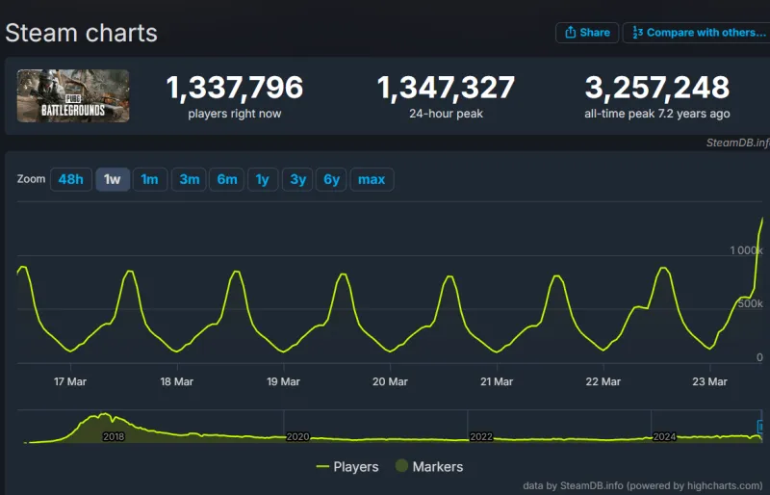Grab the navigator range handle at right
Viewport: 770px width, 495px height.
pos(760,427)
